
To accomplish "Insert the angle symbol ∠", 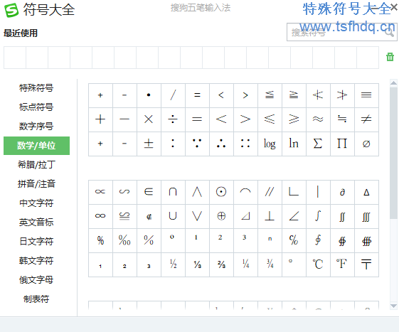I will click(294, 216).
